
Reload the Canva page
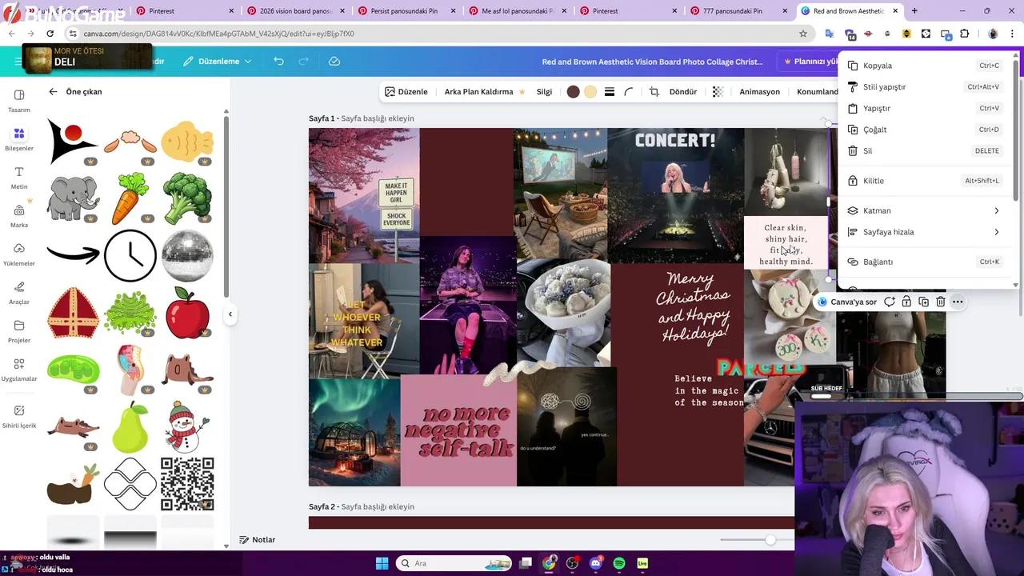[50, 34]
